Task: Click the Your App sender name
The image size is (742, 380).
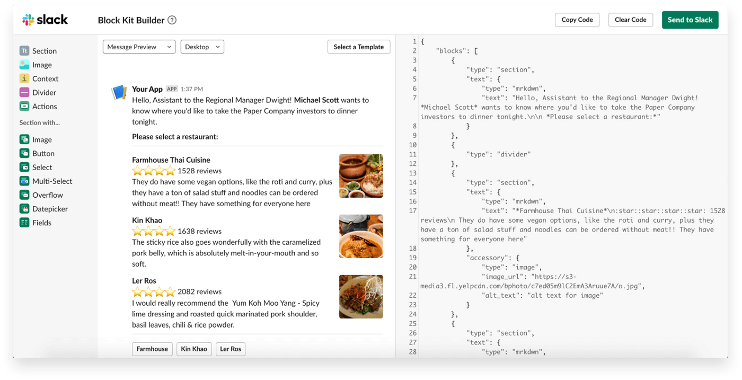Action: pos(147,89)
